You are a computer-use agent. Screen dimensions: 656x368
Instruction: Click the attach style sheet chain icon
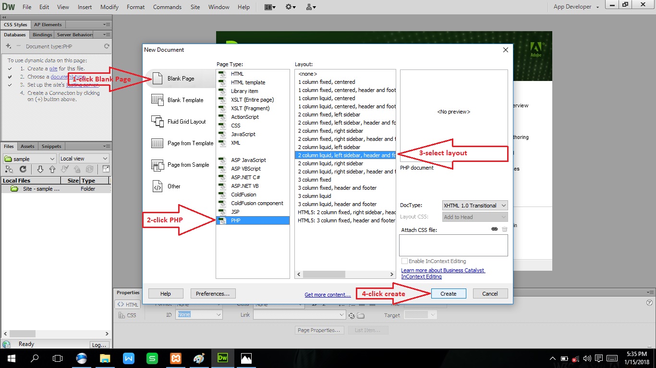(x=495, y=230)
